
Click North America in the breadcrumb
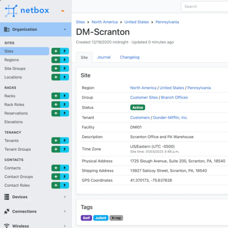click(105, 22)
